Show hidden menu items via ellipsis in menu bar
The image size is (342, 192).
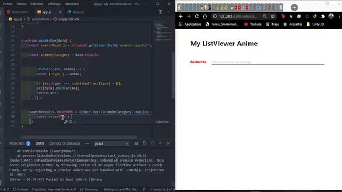click(x=85, y=4)
